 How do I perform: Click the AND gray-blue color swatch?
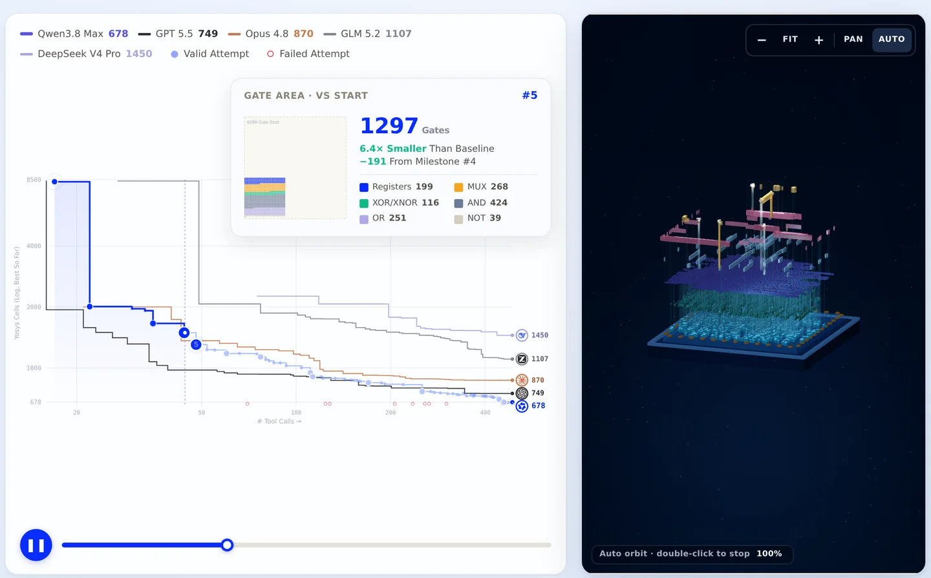coord(458,203)
